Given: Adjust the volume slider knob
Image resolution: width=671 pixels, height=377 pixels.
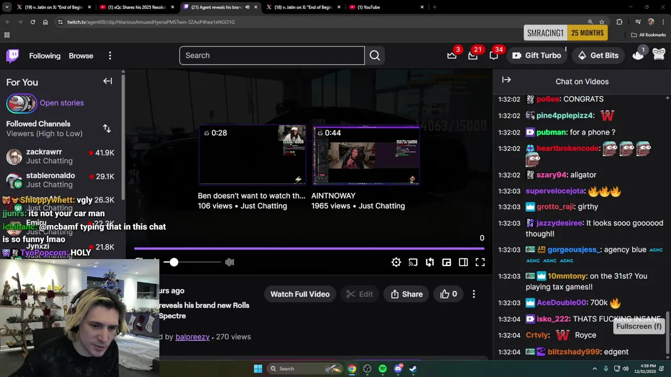Looking at the screenshot, I should 174,262.
